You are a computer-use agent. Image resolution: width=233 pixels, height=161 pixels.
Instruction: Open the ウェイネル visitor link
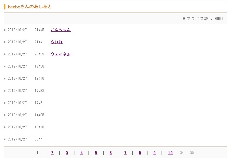61,54
